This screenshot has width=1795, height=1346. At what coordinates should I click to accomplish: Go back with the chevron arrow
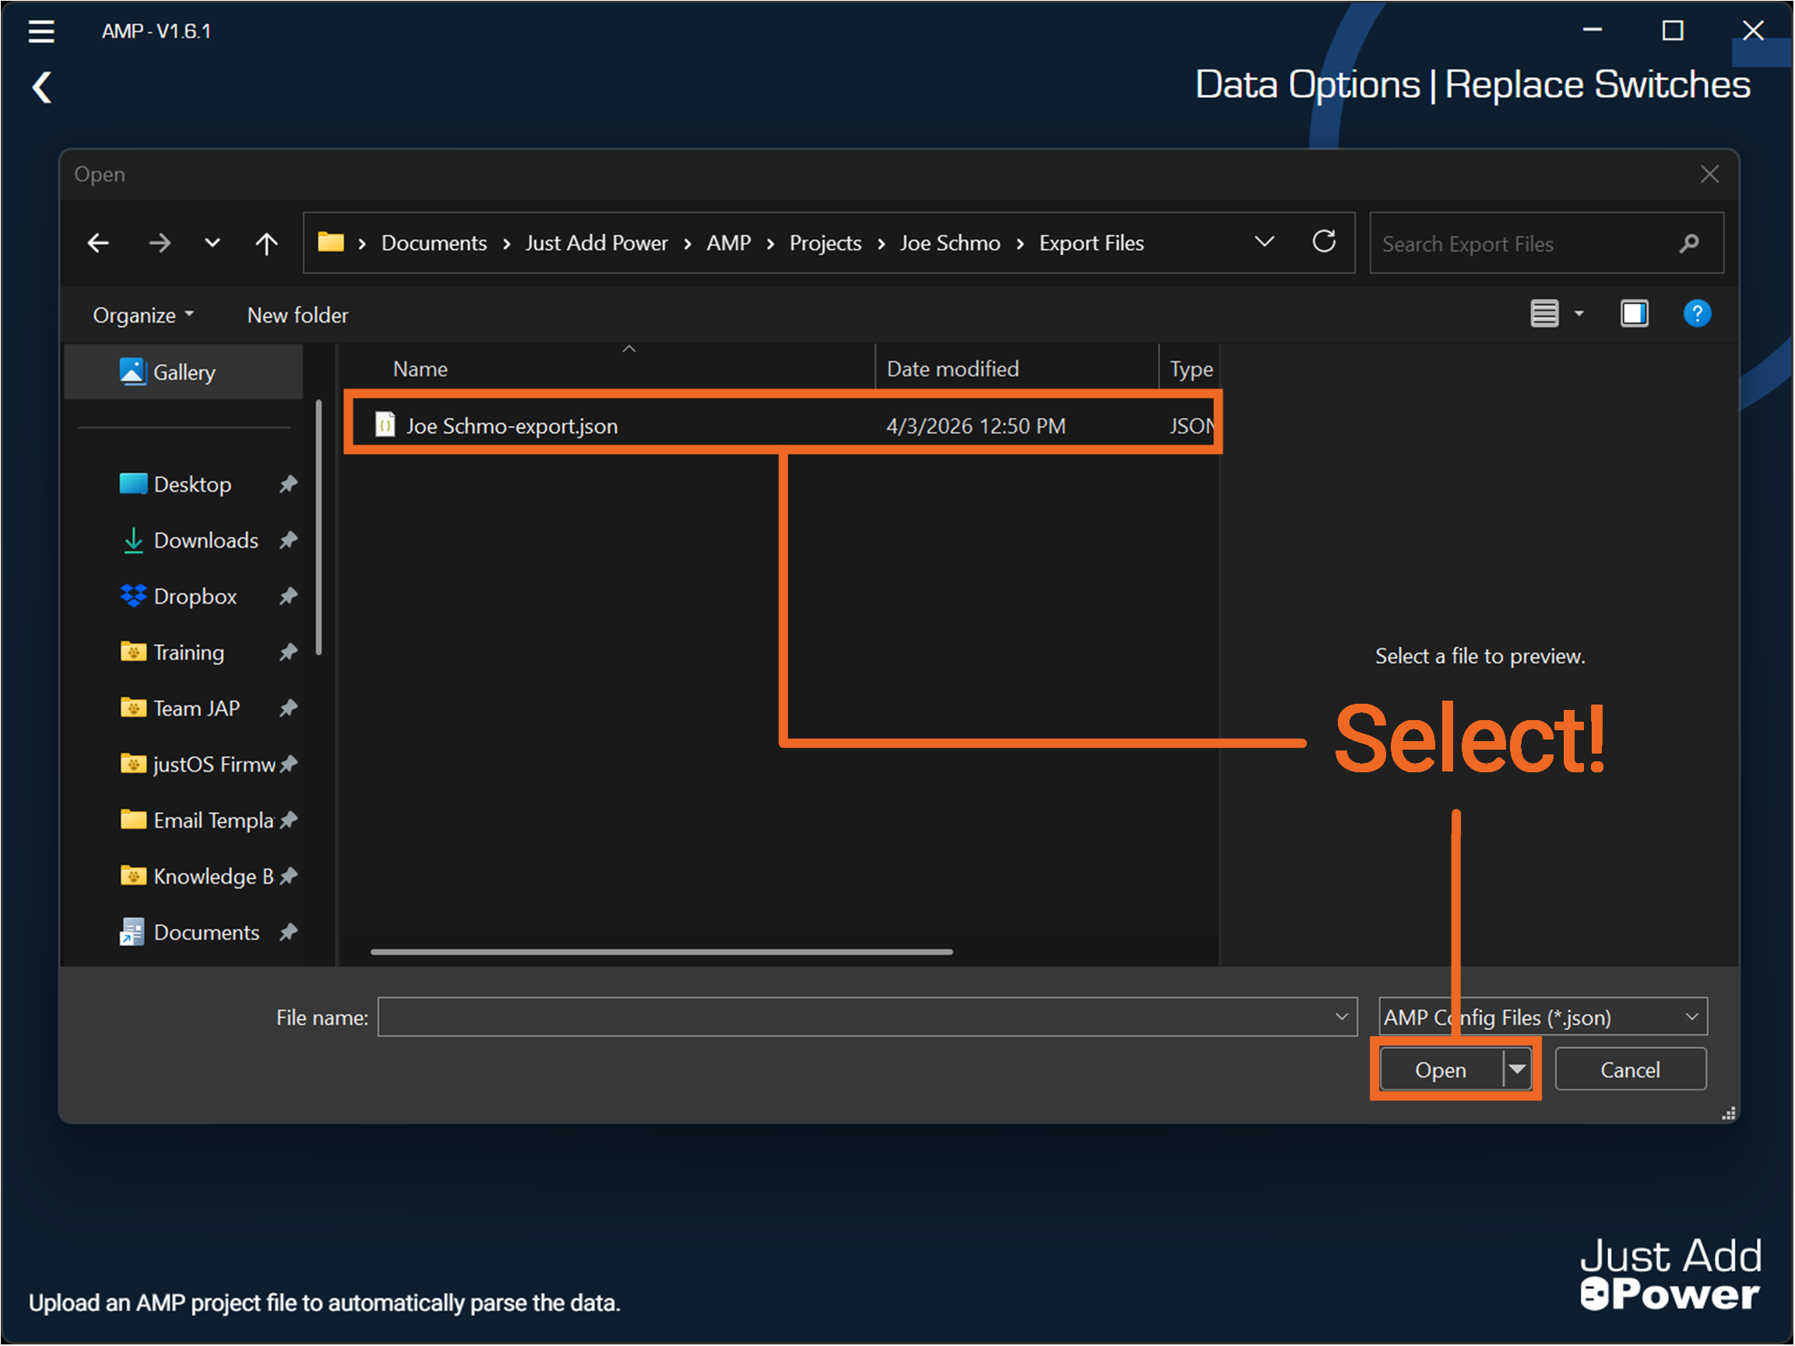point(42,87)
